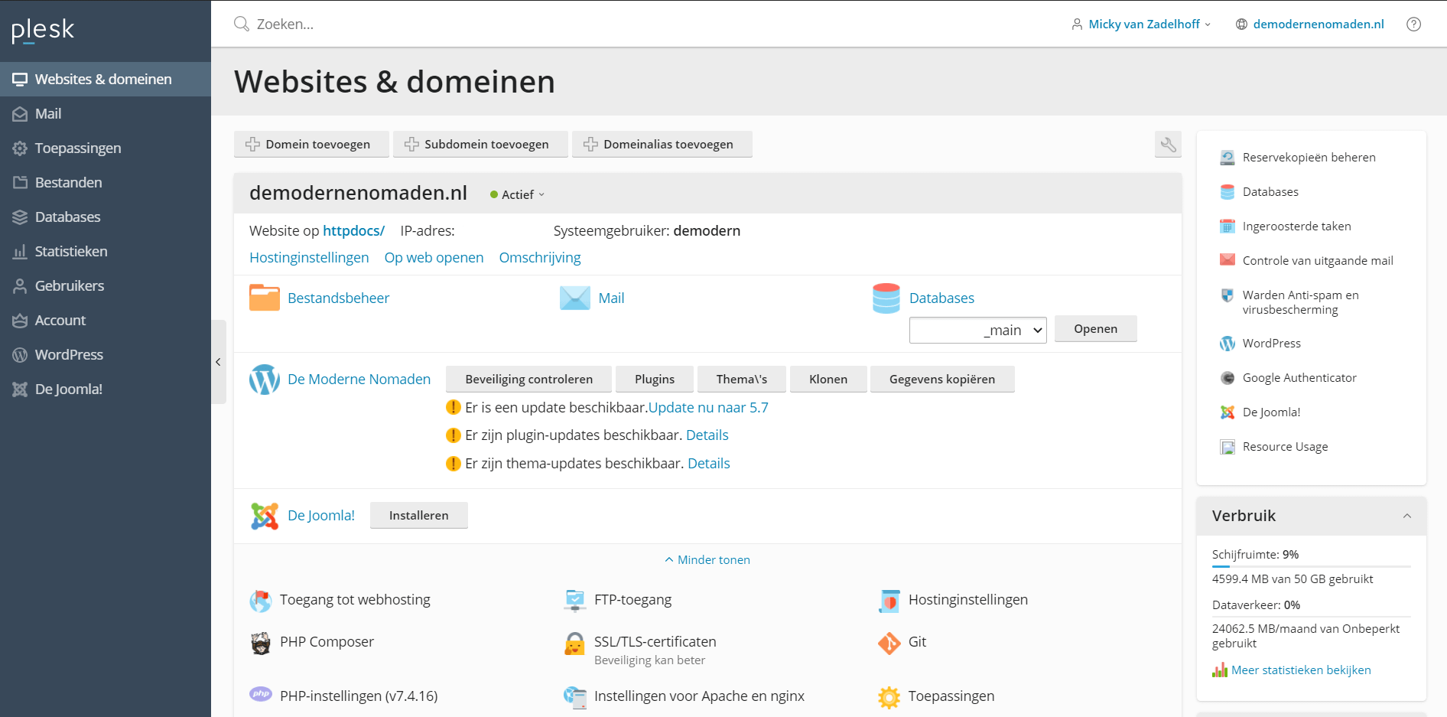1447x717 pixels.
Task: Open the help question mark icon
Action: (1413, 24)
